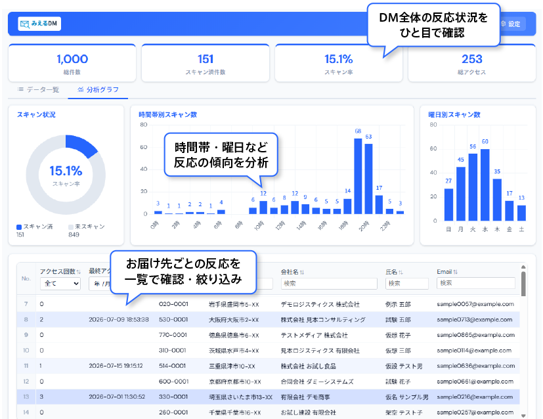Sort by アクセス回数 using its sort icon
Viewport: 543px width, 419px height.
[79, 272]
